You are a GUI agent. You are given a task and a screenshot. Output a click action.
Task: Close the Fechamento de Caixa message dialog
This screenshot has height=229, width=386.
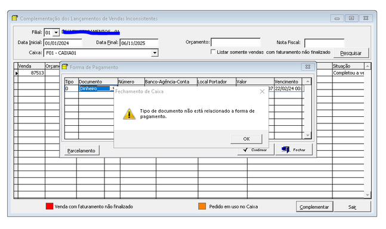pos(262,91)
